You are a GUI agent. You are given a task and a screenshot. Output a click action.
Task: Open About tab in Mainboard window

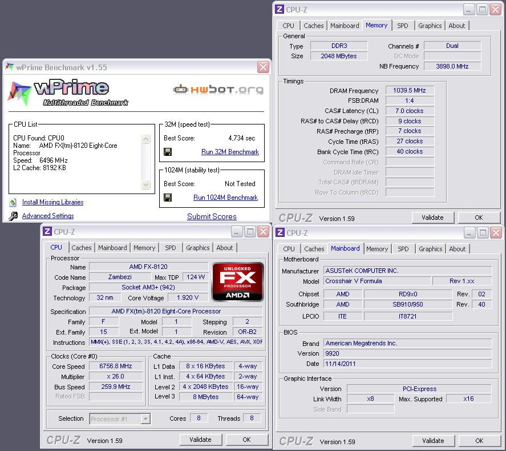pyautogui.click(x=458, y=249)
